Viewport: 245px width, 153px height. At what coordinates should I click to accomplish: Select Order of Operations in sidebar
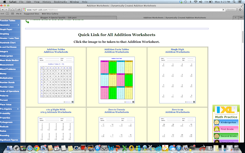click(10, 91)
